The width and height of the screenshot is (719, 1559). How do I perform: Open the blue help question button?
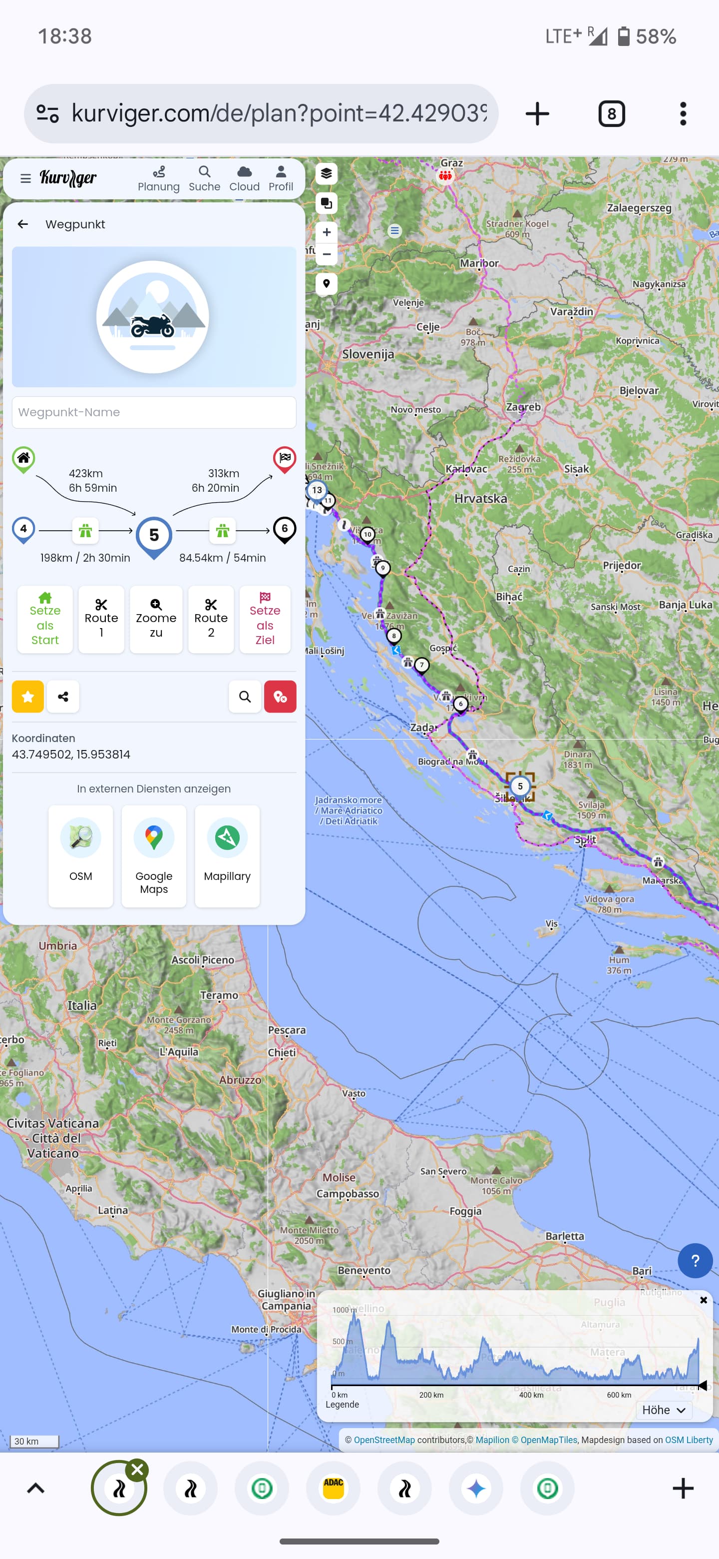click(x=695, y=1260)
